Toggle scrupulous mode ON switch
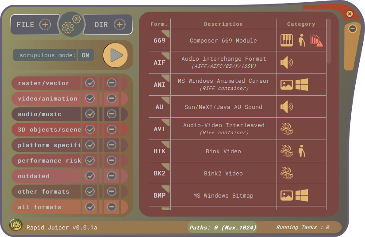 [x=85, y=55]
